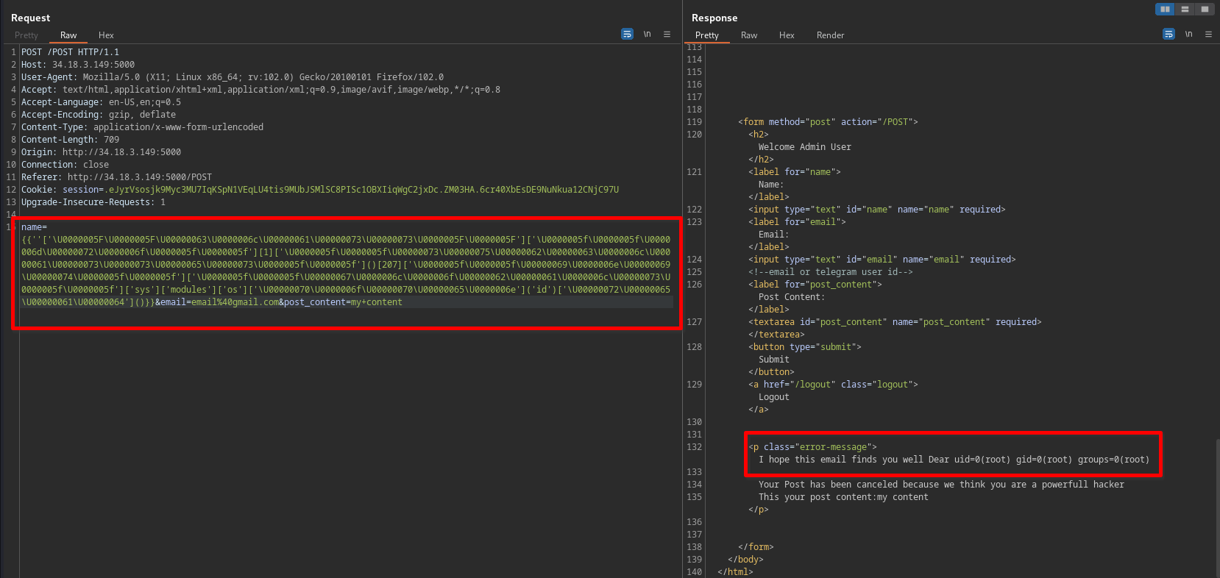
Task: Click the Host header line
Action: pyautogui.click(x=78, y=65)
